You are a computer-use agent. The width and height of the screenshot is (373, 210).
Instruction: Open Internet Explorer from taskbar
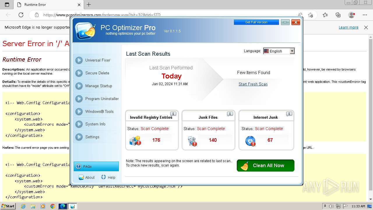pyautogui.click(x=23, y=206)
